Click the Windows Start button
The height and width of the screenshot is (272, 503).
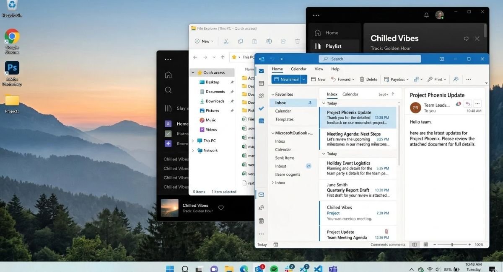click(x=170, y=269)
